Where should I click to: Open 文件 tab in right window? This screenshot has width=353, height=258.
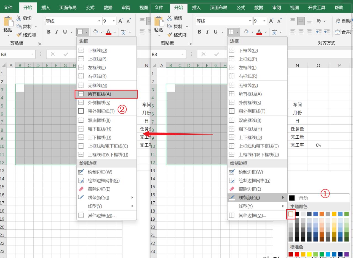pyautogui.click(x=159, y=8)
